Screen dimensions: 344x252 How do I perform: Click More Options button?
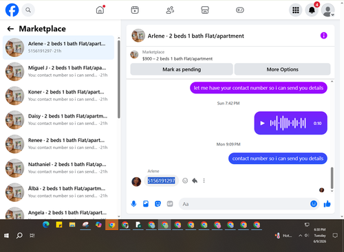click(x=282, y=69)
